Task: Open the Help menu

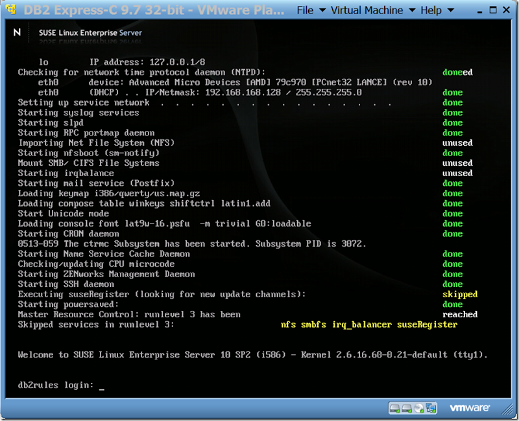Action: [x=437, y=10]
